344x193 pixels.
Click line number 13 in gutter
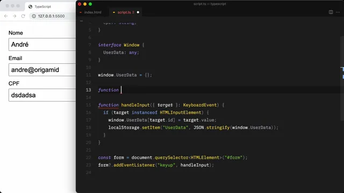click(x=88, y=90)
